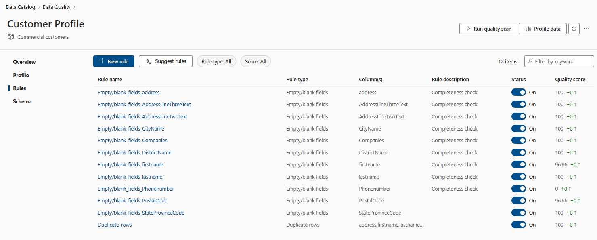Open the Duplicate_rows rule link
Image resolution: width=597 pixels, height=240 pixels.
click(x=115, y=225)
